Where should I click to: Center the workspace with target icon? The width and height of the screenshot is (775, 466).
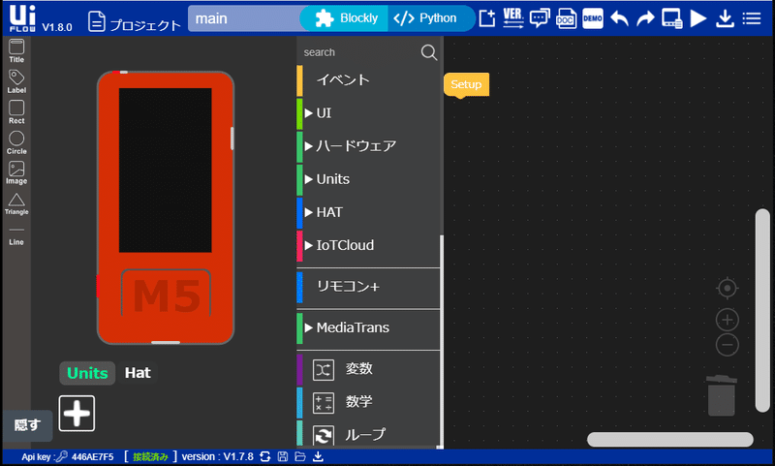pos(728,288)
